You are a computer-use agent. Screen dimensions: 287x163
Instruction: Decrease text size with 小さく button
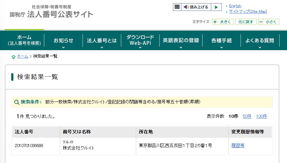[268, 22]
